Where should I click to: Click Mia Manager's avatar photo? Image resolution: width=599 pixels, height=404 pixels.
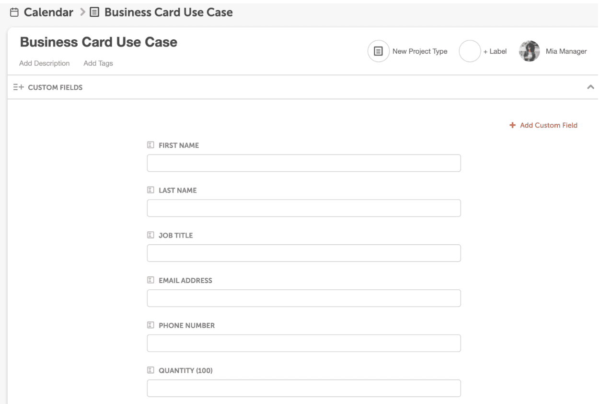[x=530, y=51]
